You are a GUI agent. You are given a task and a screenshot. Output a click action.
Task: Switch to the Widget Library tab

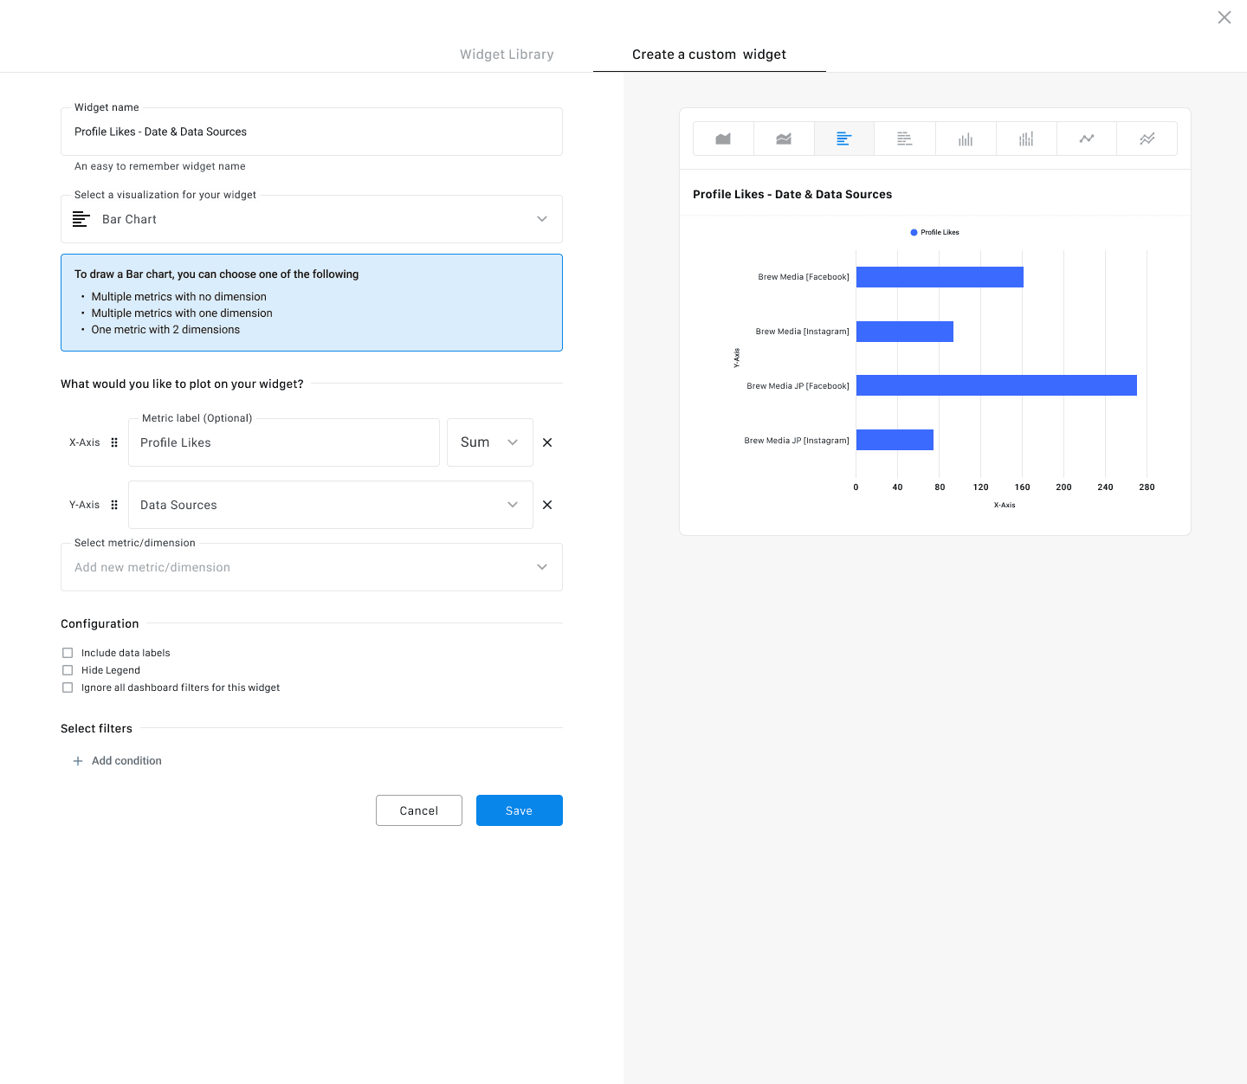[x=507, y=55]
